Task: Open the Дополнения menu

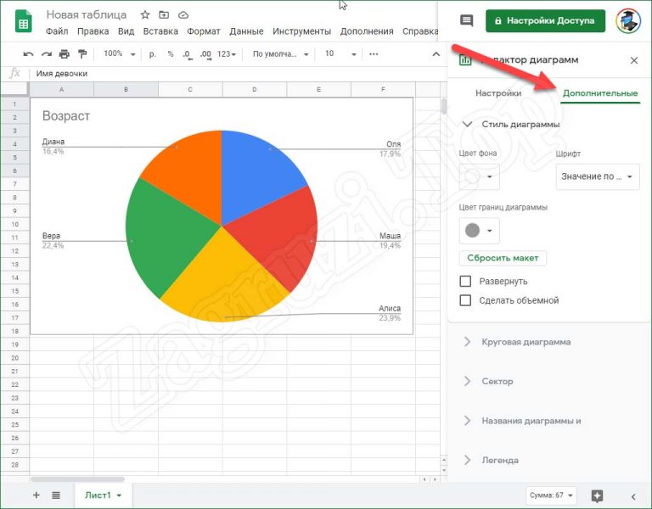Action: pos(367,31)
